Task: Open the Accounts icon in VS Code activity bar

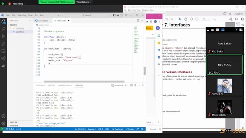Action: point(3,116)
